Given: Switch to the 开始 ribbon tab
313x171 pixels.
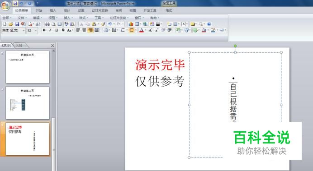Looking at the screenshot, I should point(39,10).
